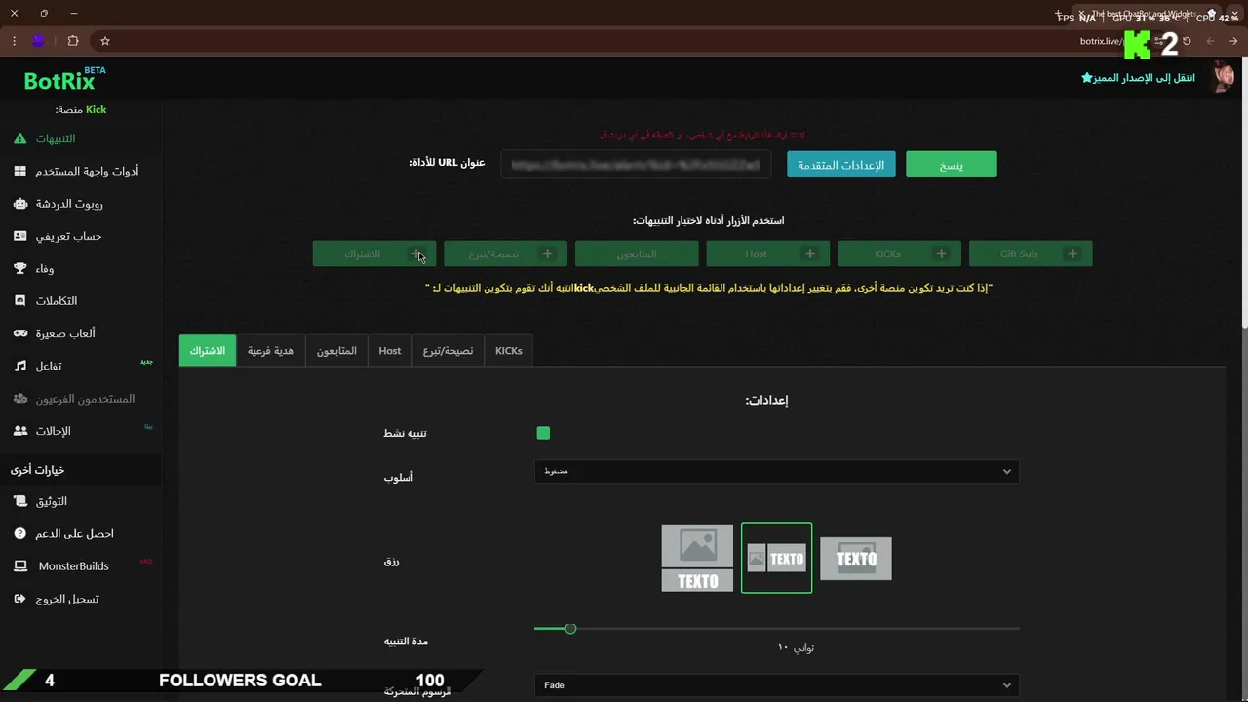Viewport: 1248px width, 702px height.
Task: Test نصيحة/تبرع tip alert button
Action: click(505, 253)
